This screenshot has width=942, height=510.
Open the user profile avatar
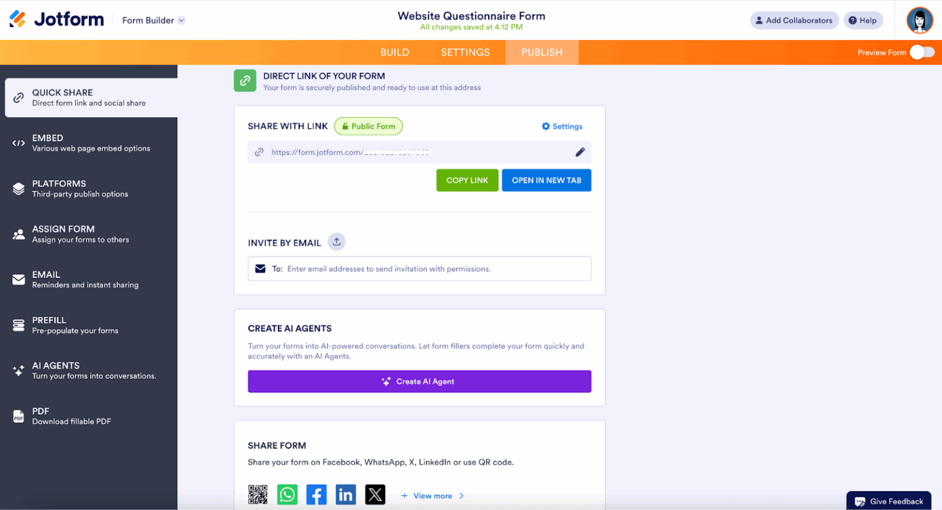919,20
